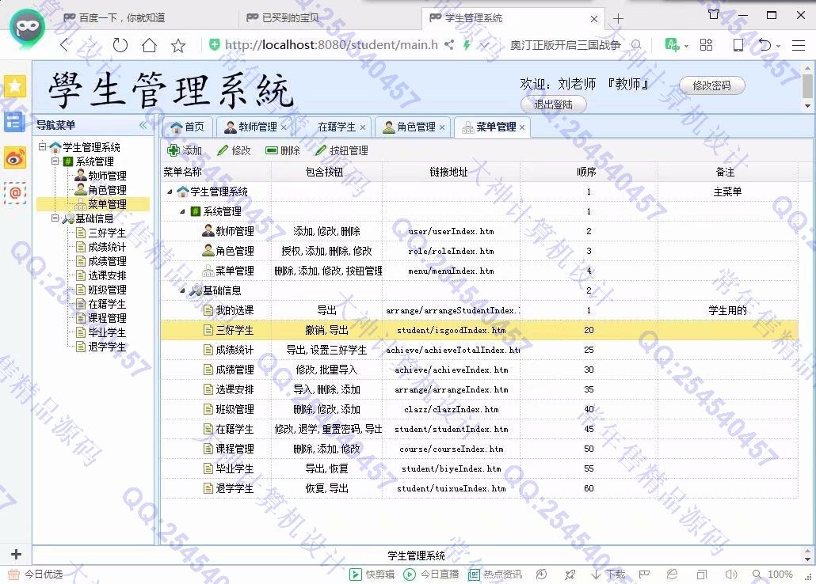Screen dimensions: 816x584
Task: Select 课程管理 row in grid
Action: 479,449
